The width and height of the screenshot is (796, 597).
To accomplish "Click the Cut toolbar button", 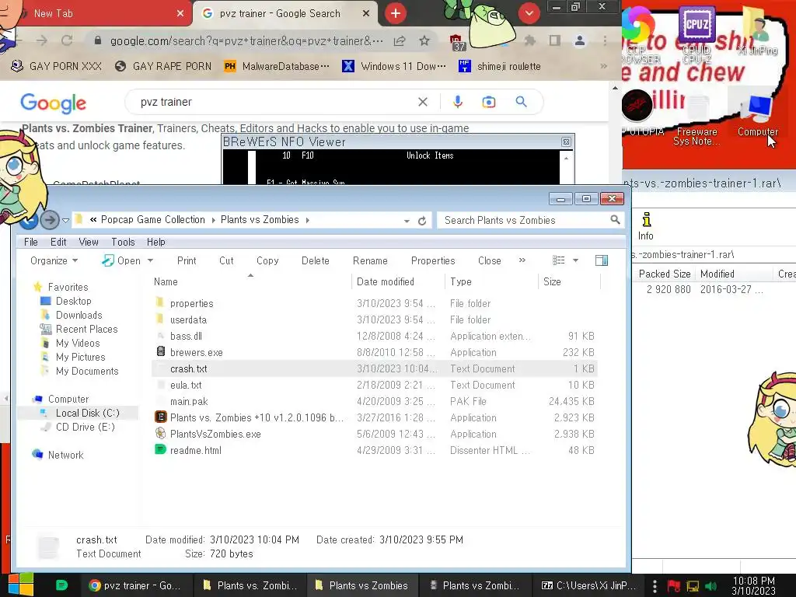I will (226, 260).
